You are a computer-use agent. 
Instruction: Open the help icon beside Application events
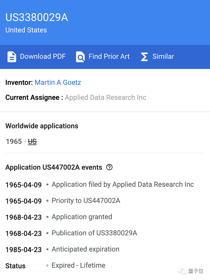(x=109, y=167)
